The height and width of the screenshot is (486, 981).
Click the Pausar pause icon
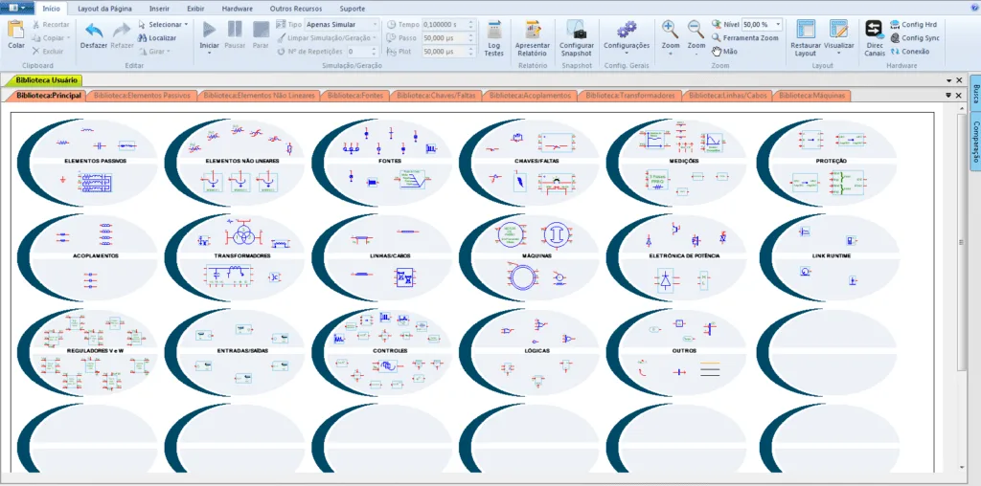click(236, 30)
